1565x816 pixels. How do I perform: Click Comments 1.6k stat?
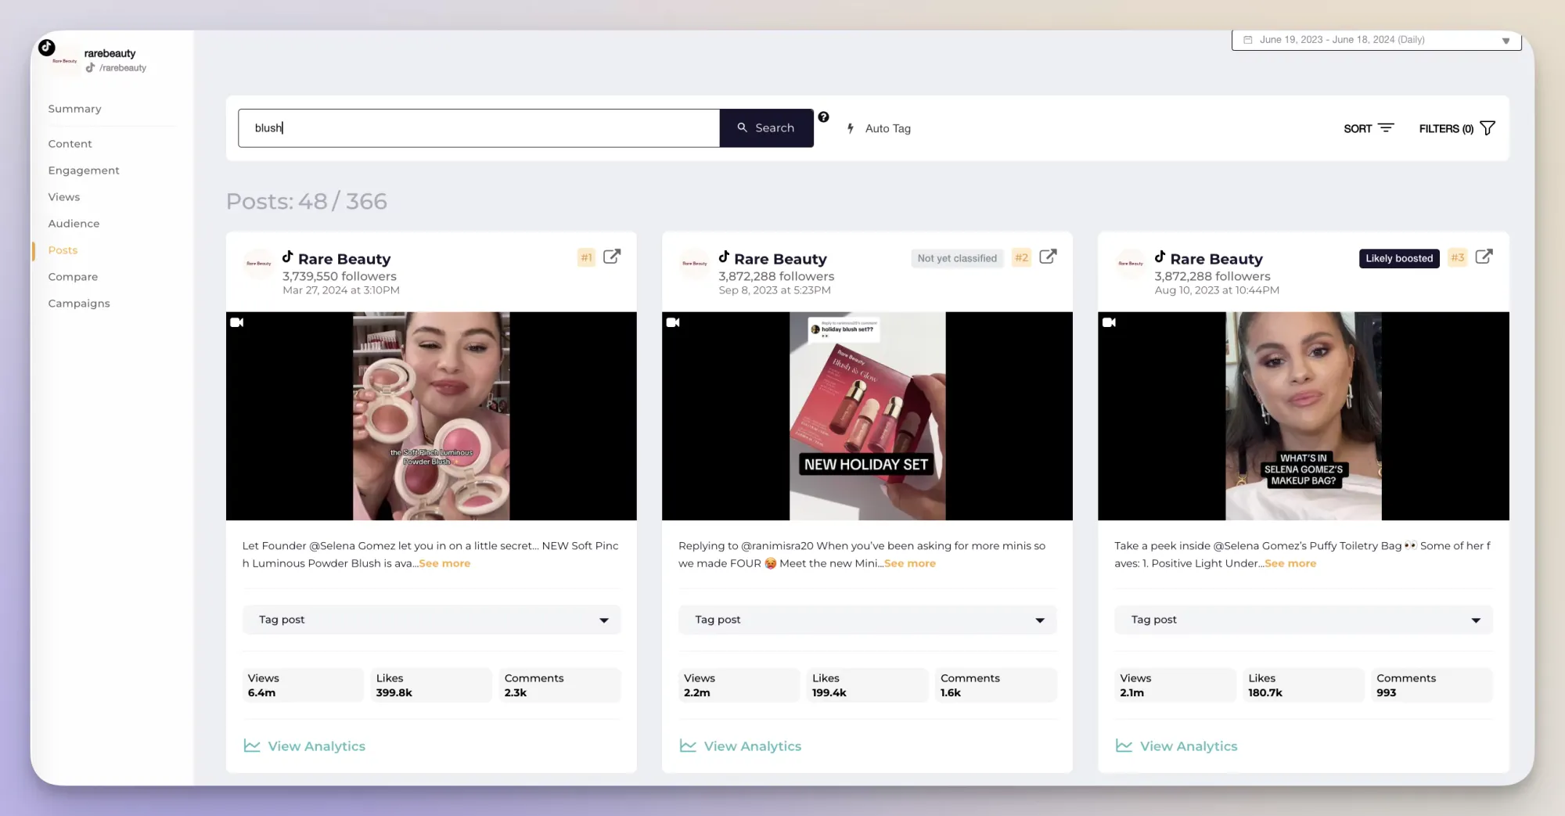tap(996, 685)
